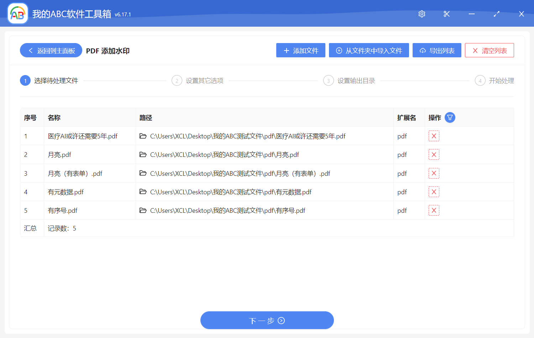The width and height of the screenshot is (534, 338).
Task: Remove 月亮.pdf using its red X button
Action: coord(434,154)
